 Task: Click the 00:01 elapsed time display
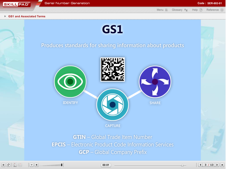point(106,165)
